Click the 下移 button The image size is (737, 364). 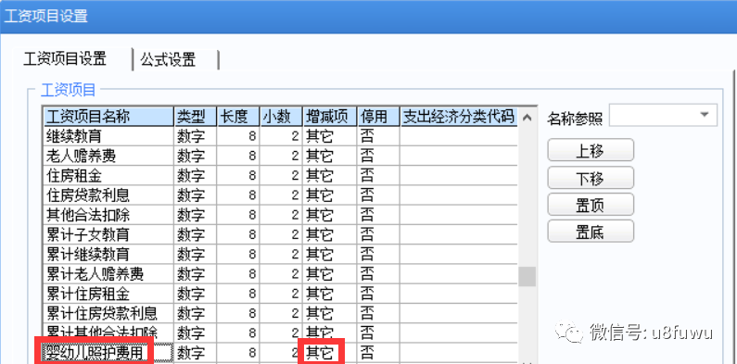[591, 178]
